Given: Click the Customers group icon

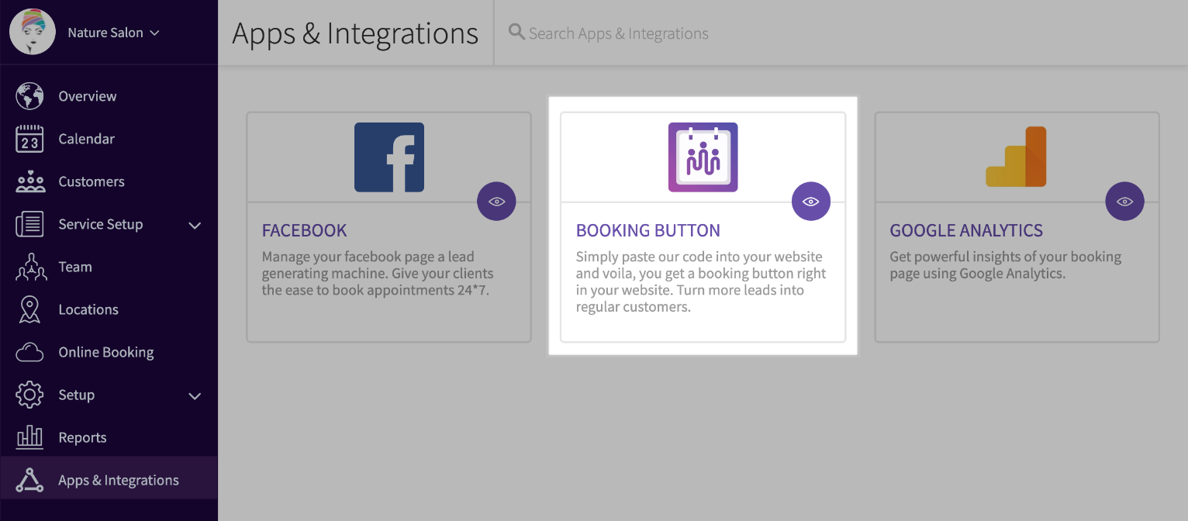Looking at the screenshot, I should point(29,181).
